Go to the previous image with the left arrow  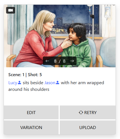pyautogui.click(x=47, y=61)
